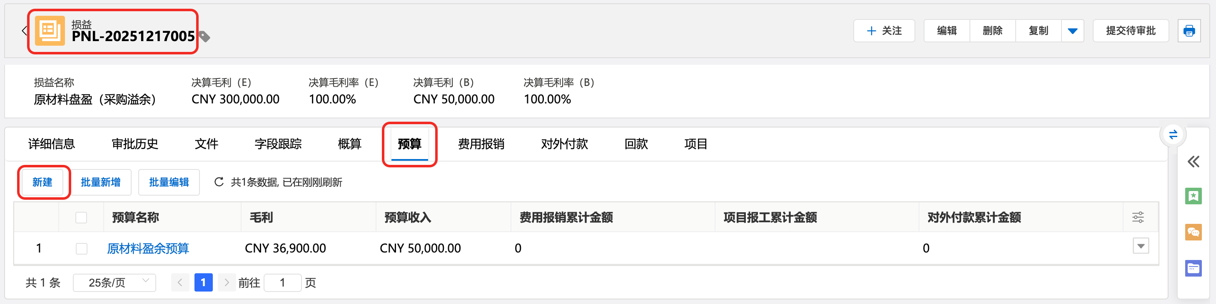1216x304 pixels.
Task: Click the swap layout round icon
Action: click(1173, 135)
